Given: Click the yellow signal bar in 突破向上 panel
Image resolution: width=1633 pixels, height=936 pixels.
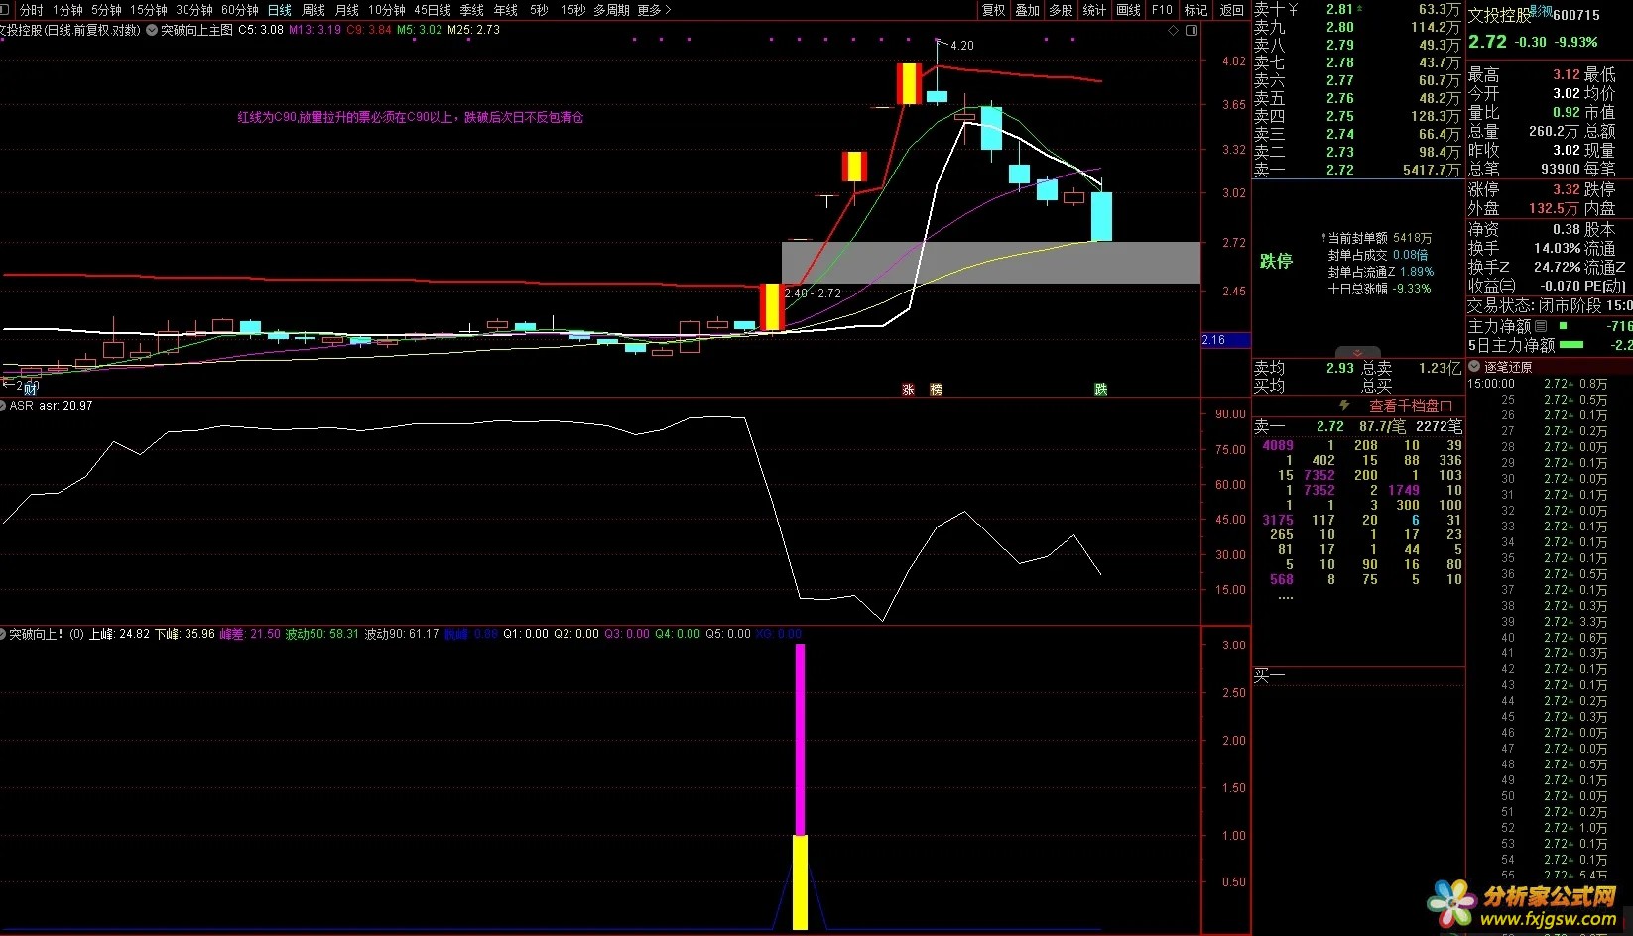Looking at the screenshot, I should point(800,881).
